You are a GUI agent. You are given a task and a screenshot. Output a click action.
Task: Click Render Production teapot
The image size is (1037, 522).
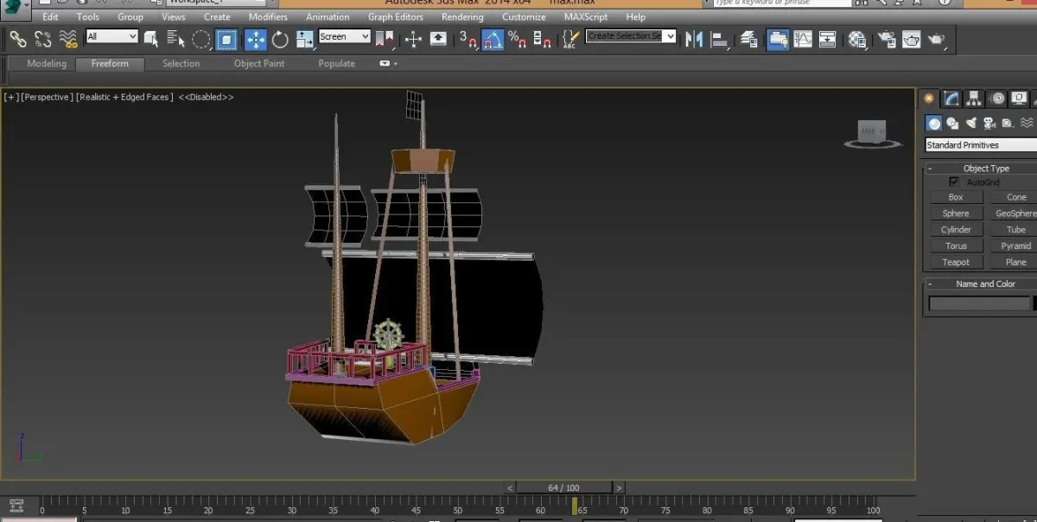tap(937, 39)
